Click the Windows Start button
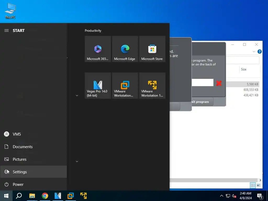268x201 pixels. (x=6, y=196)
